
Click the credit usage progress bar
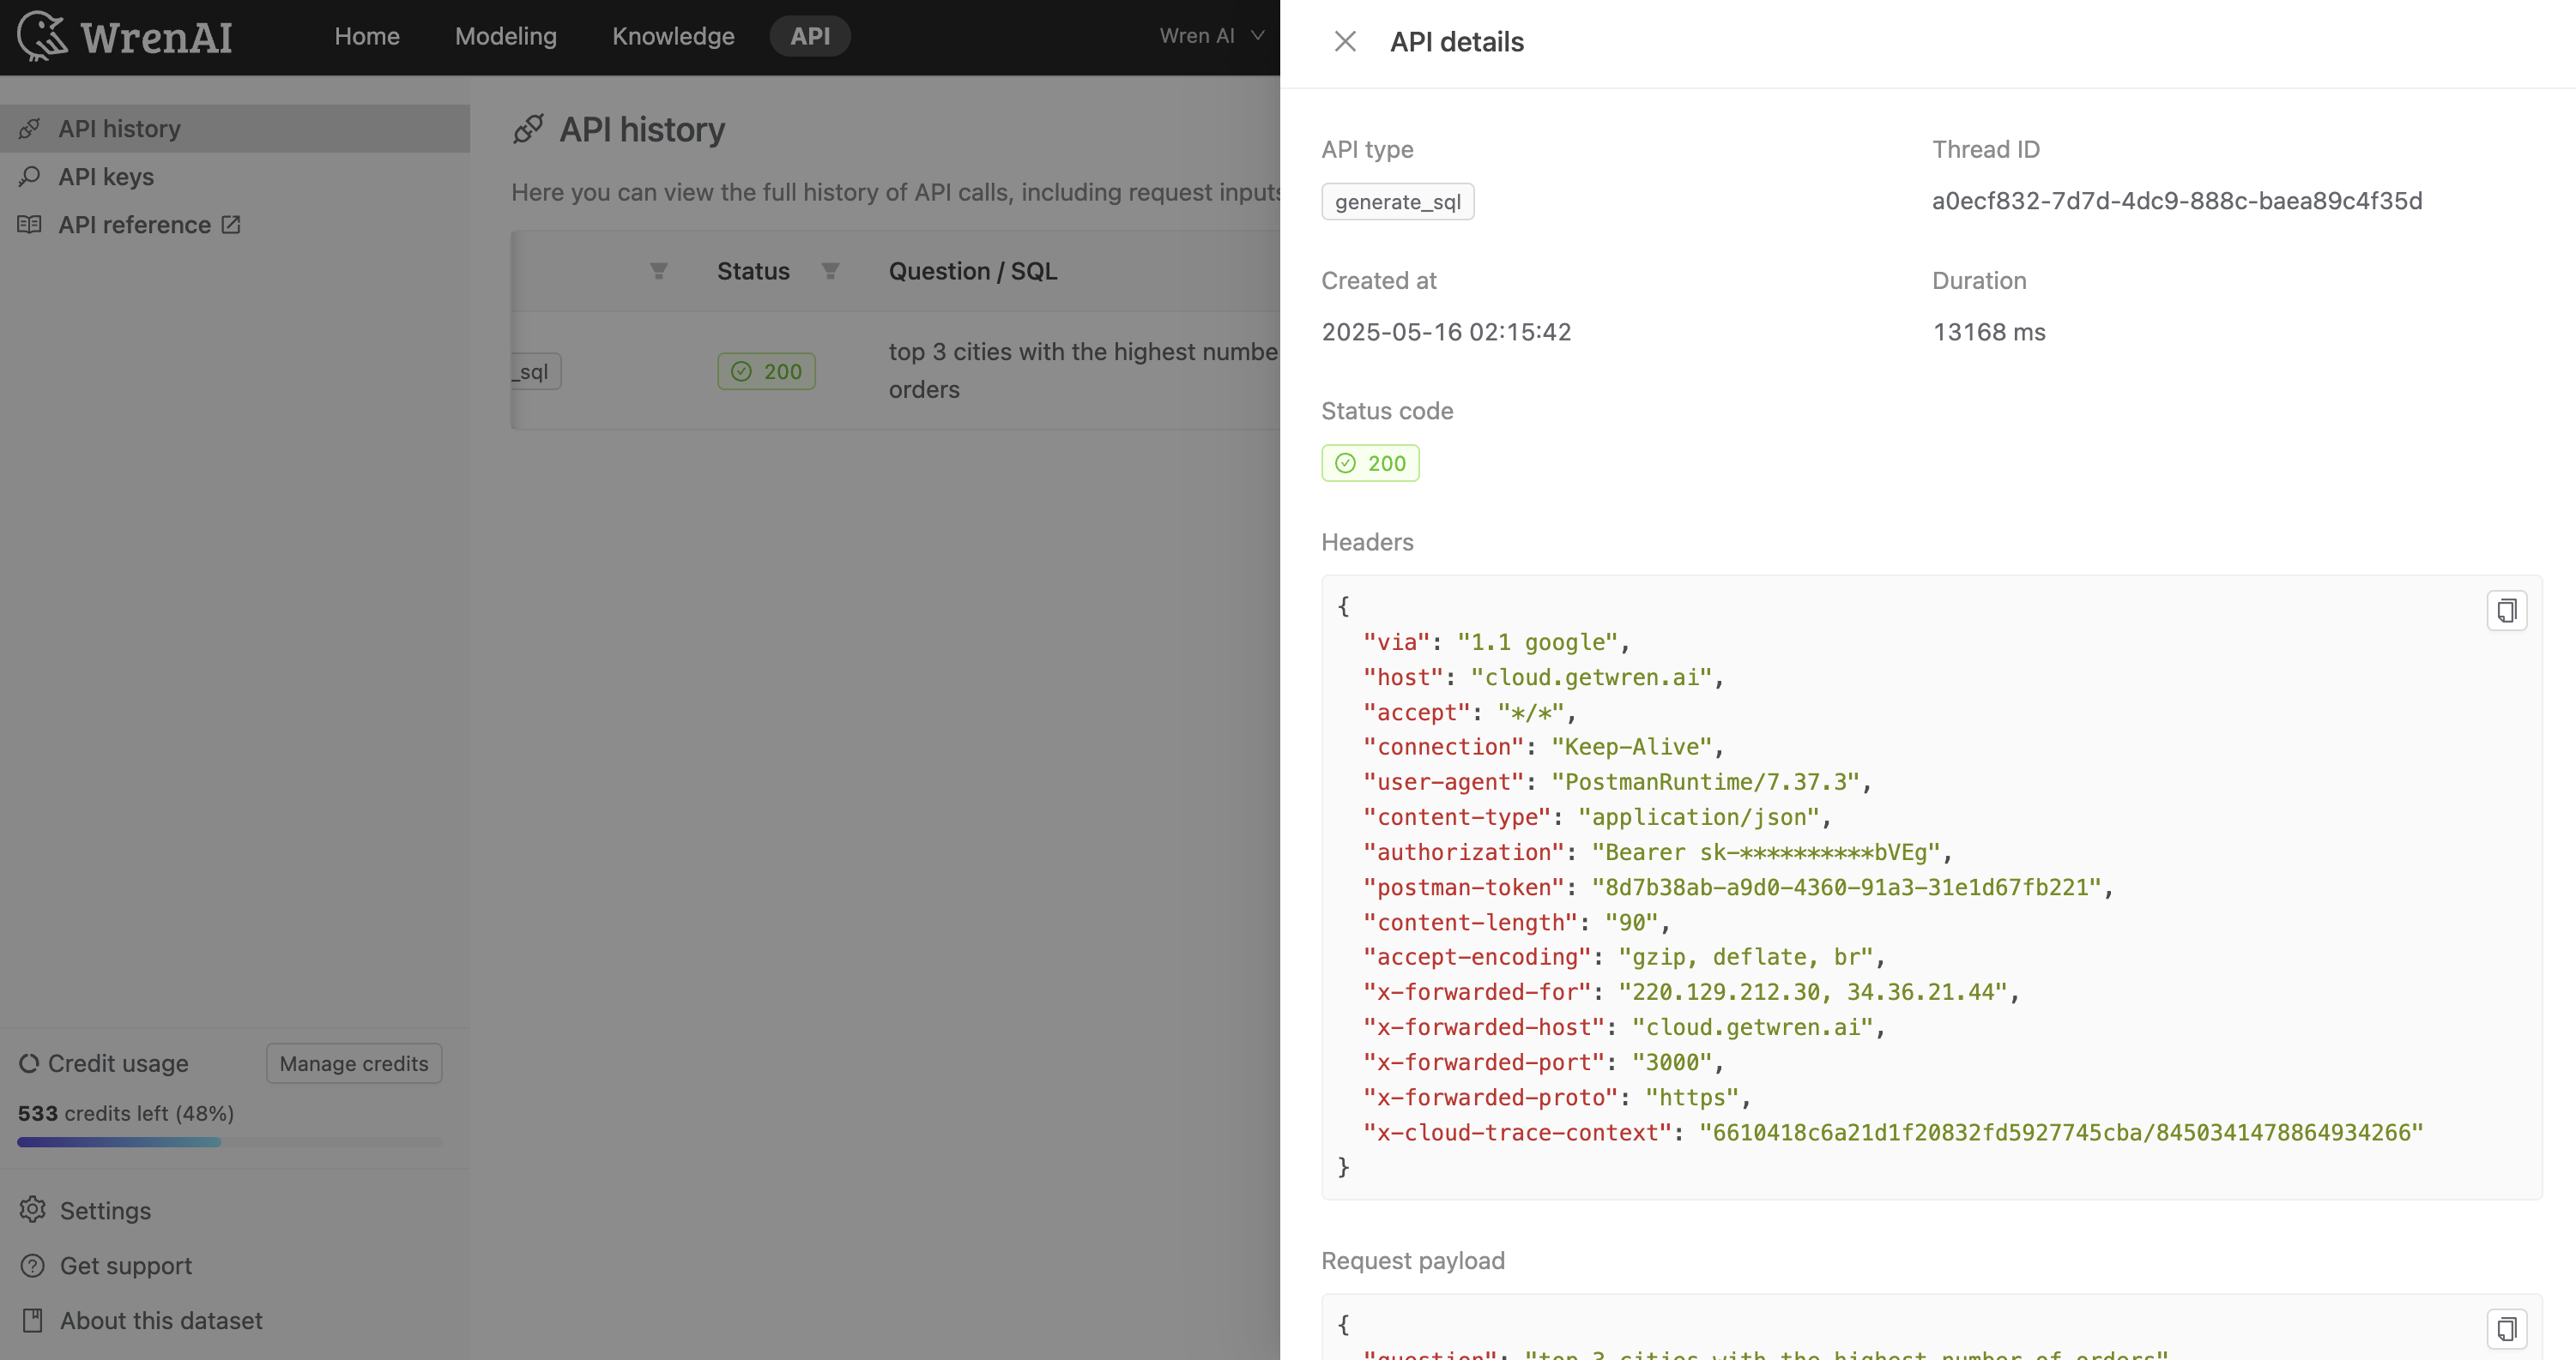tap(229, 1142)
